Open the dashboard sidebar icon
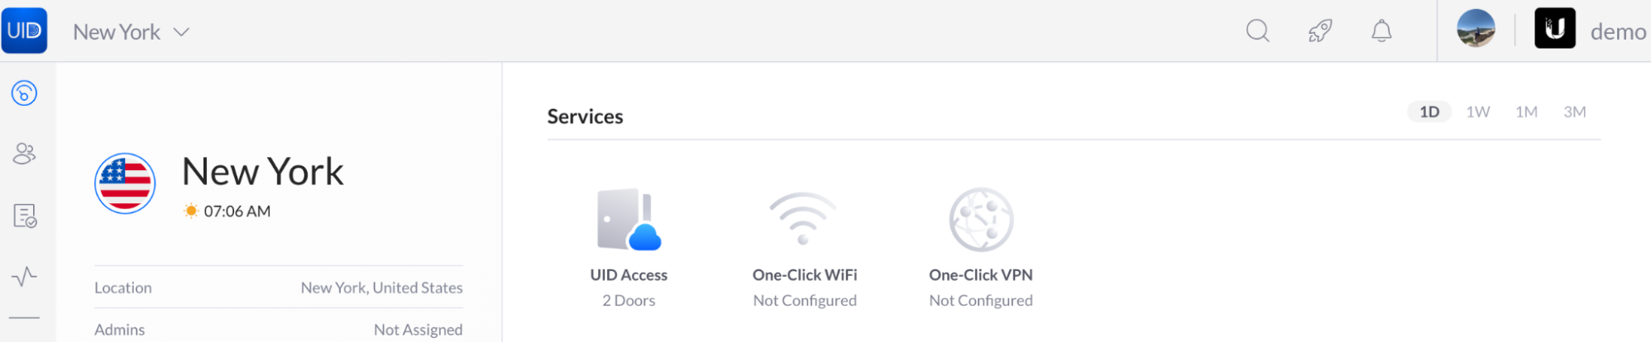The height and width of the screenshot is (342, 1651). (24, 93)
